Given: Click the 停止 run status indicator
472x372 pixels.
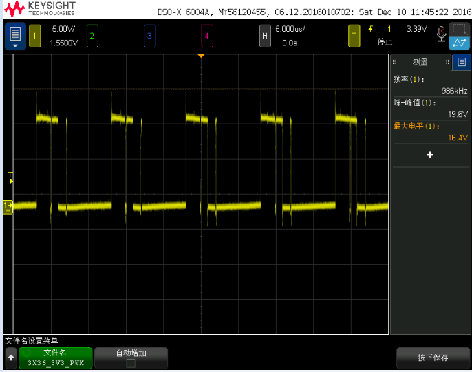Looking at the screenshot, I should [385, 42].
